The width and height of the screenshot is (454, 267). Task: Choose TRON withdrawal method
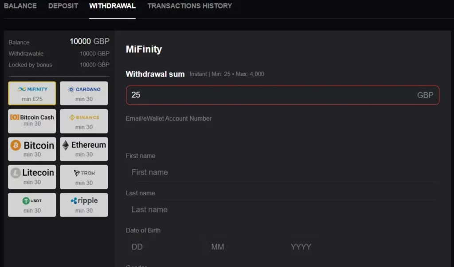pyautogui.click(x=84, y=177)
